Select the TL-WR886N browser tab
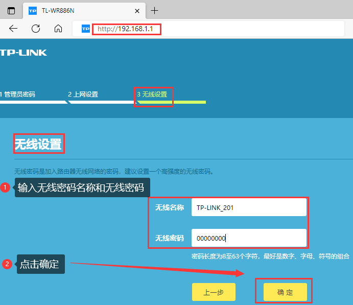Image resolution: width=353 pixels, height=305 pixels. click(77, 10)
